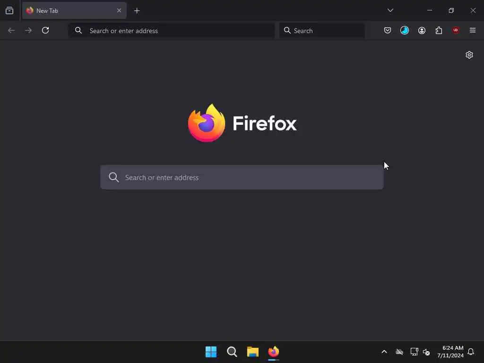
Task: Open the notifications bell
Action: (471, 352)
